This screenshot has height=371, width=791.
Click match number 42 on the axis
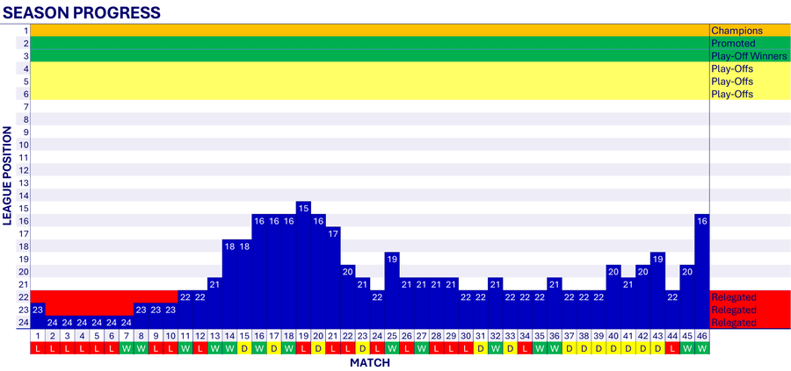point(643,336)
